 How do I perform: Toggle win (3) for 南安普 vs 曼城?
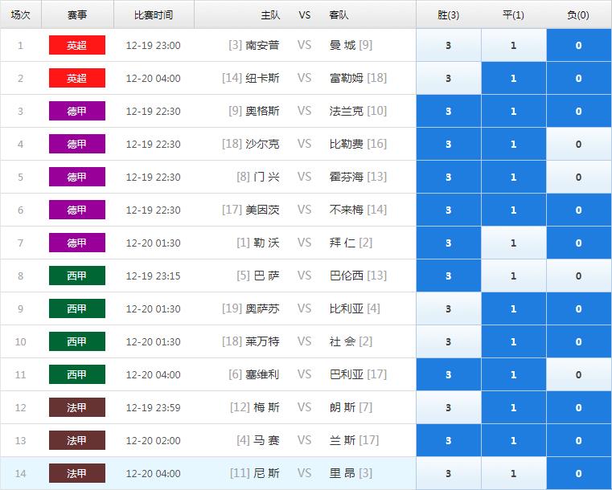click(449, 45)
